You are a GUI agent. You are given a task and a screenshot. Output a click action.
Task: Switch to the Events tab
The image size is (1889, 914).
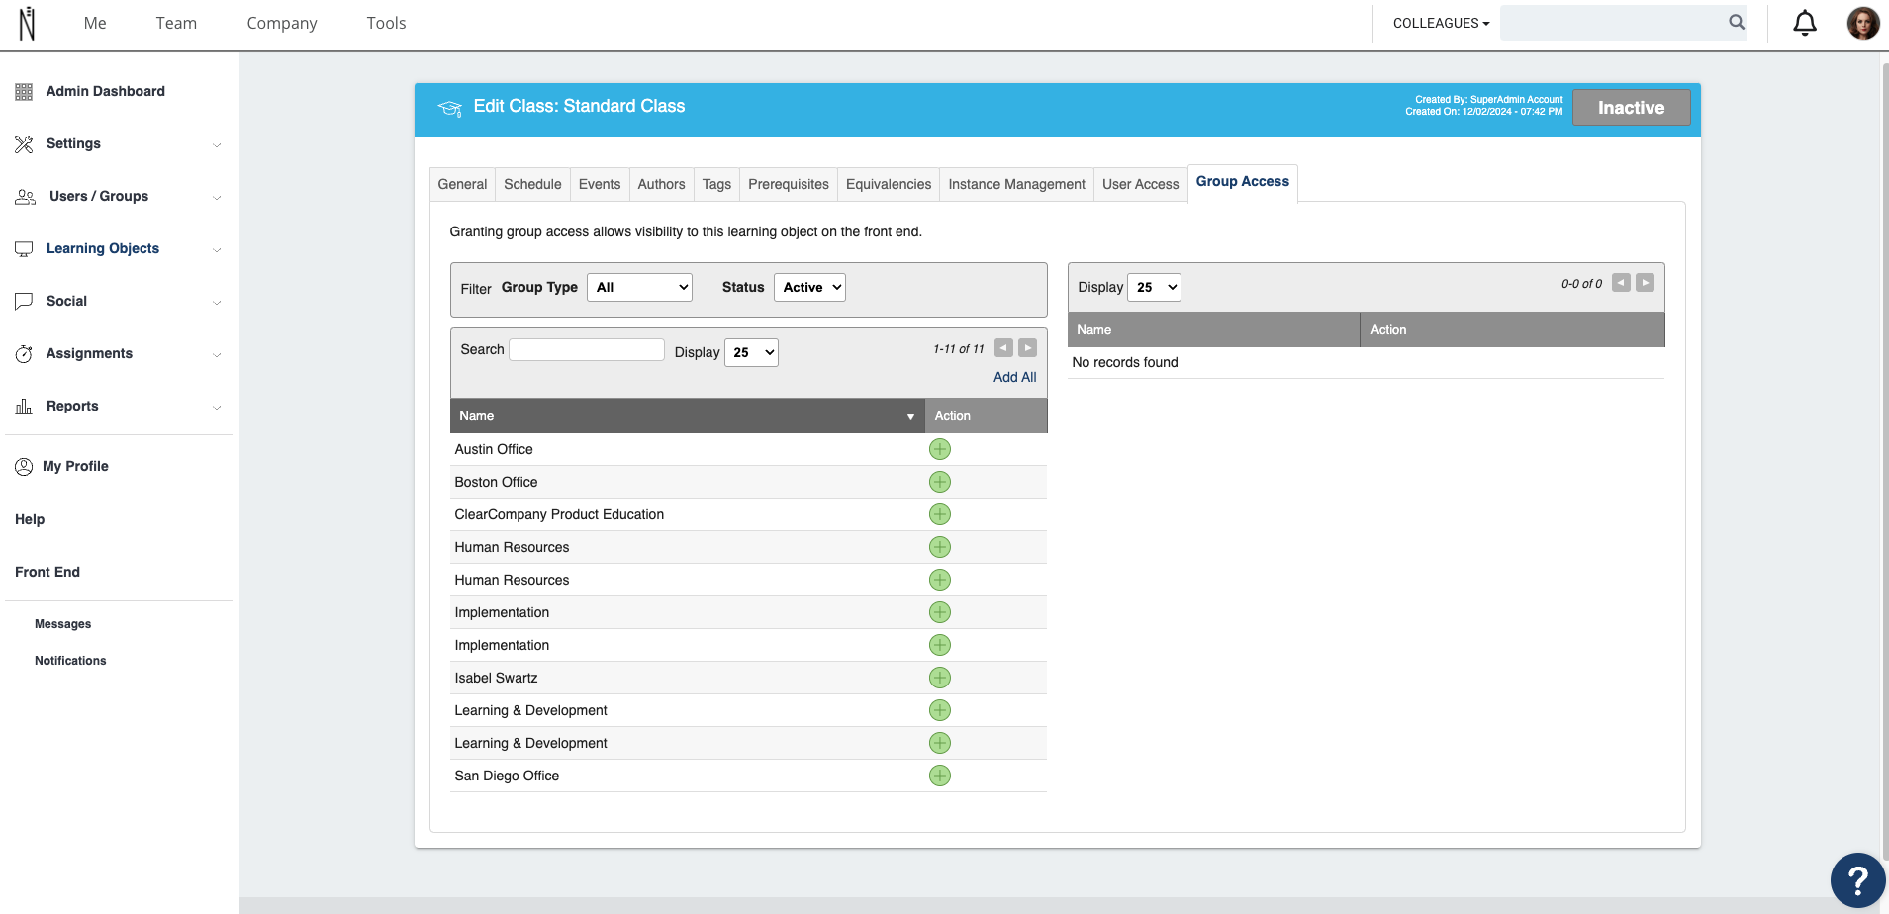600,184
